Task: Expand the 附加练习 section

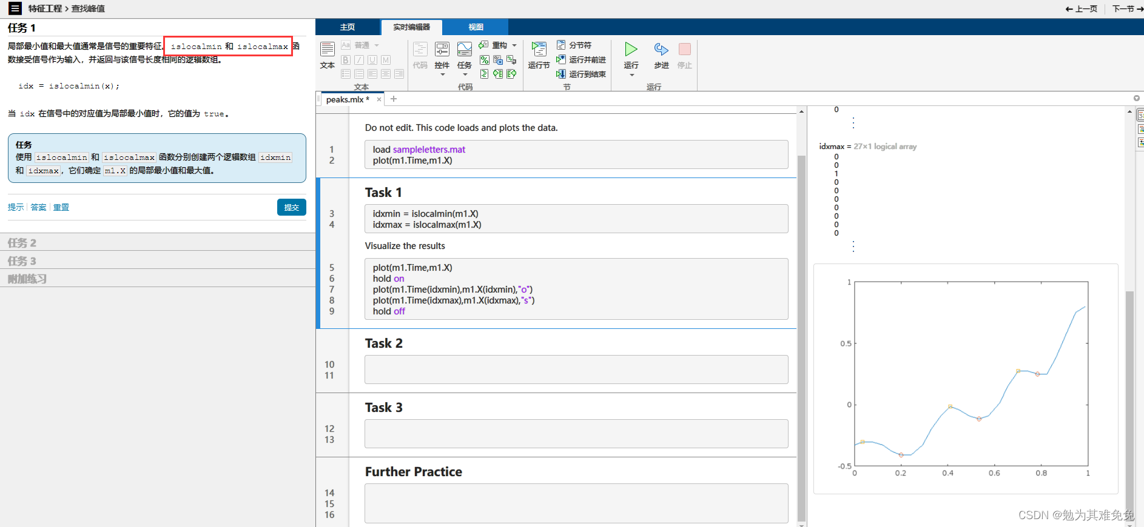Action: (158, 279)
